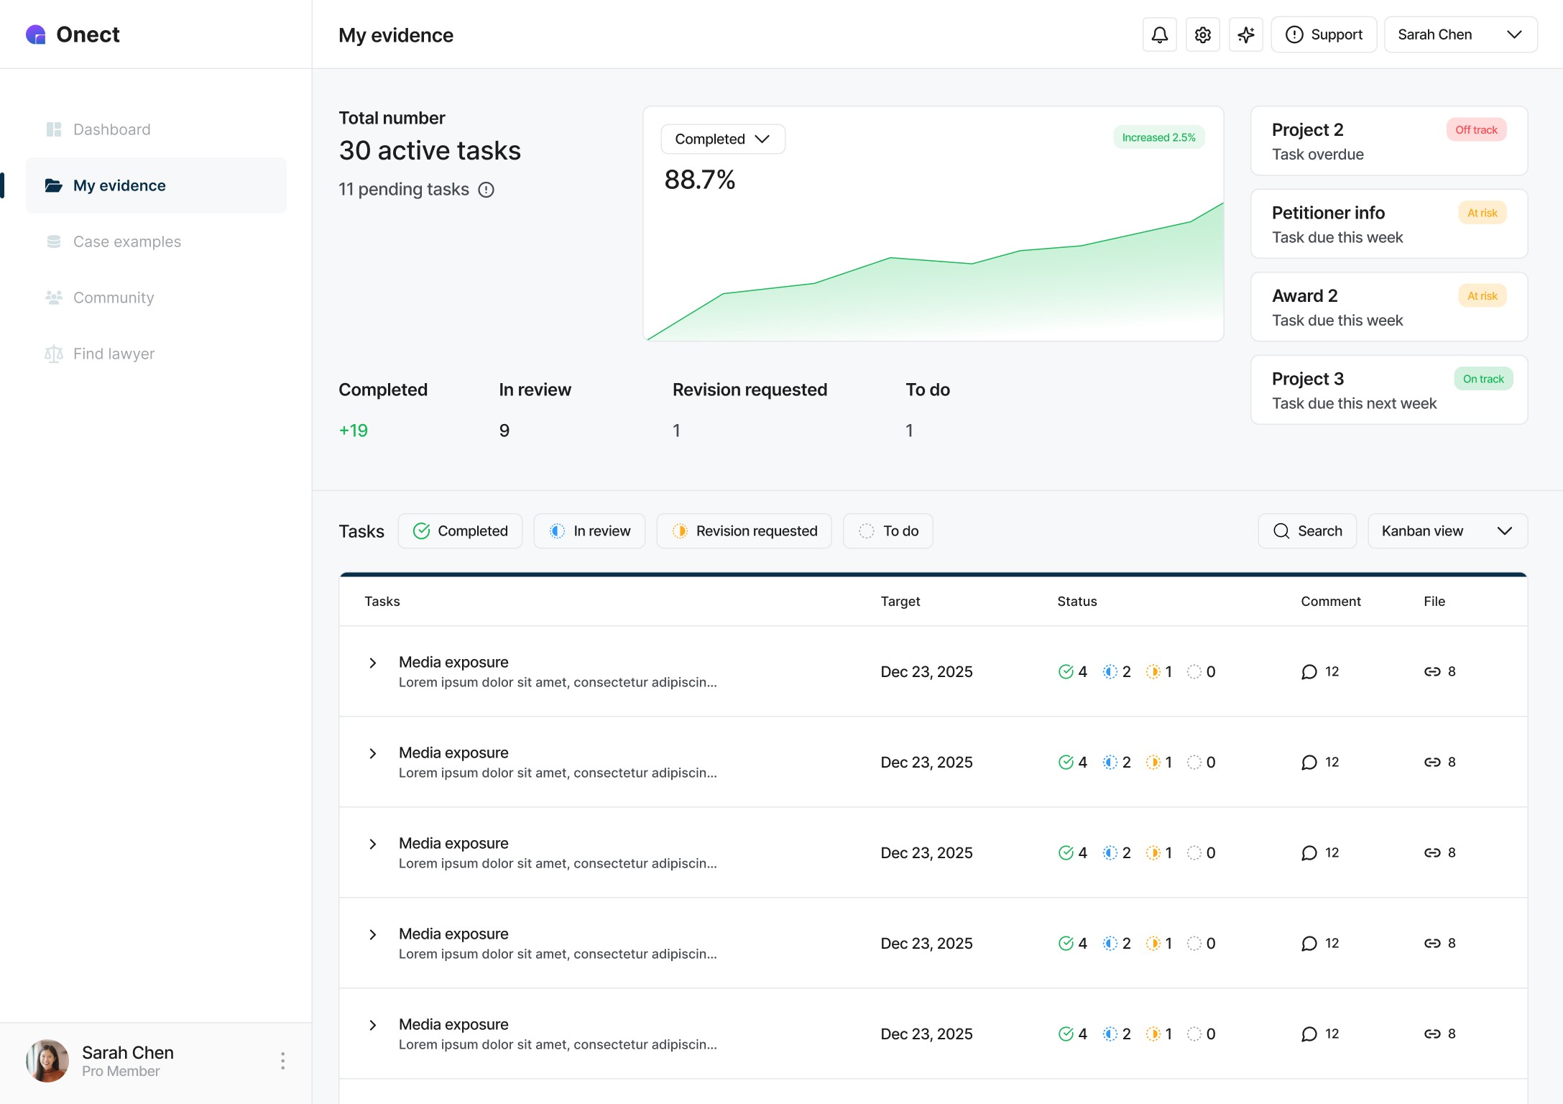
Task: Toggle the In review filter chip
Action: [x=589, y=531]
